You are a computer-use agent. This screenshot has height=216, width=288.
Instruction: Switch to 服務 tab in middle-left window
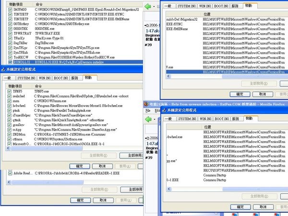(76, 78)
